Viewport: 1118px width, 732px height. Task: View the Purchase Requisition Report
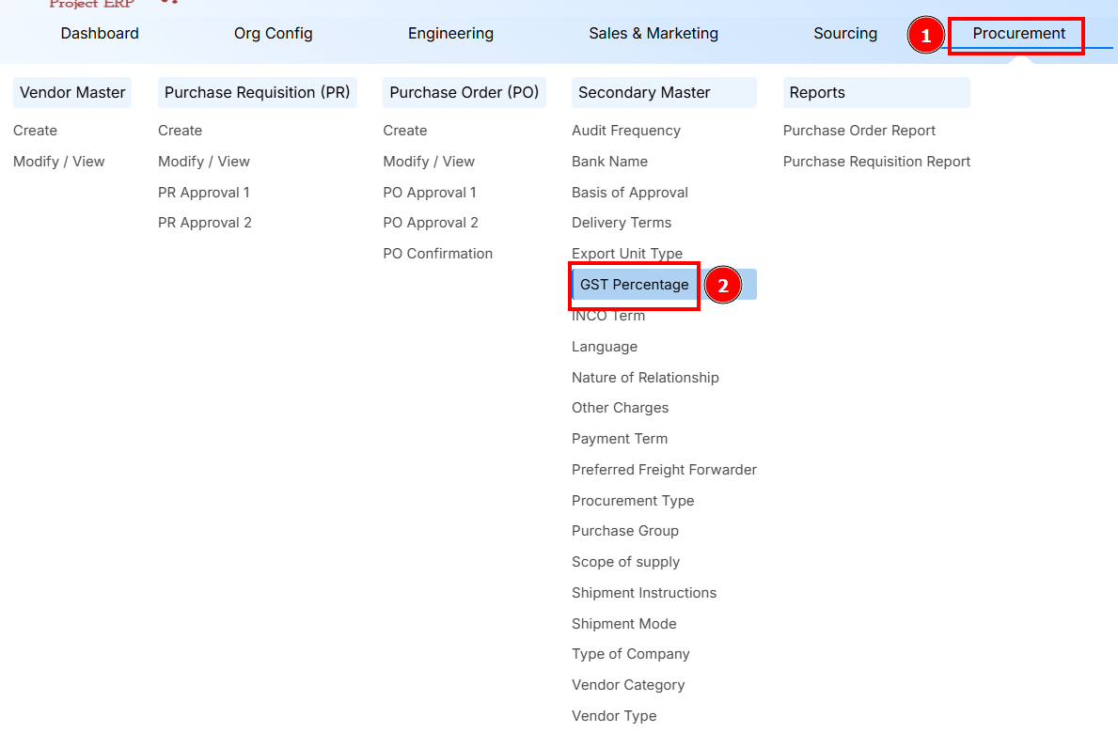coord(876,162)
